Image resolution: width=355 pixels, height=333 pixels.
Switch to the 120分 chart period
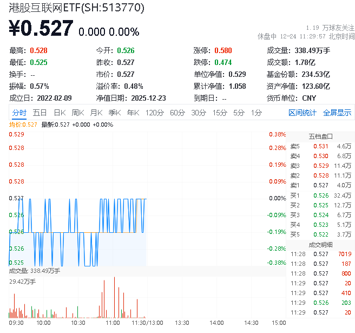coord(154,113)
